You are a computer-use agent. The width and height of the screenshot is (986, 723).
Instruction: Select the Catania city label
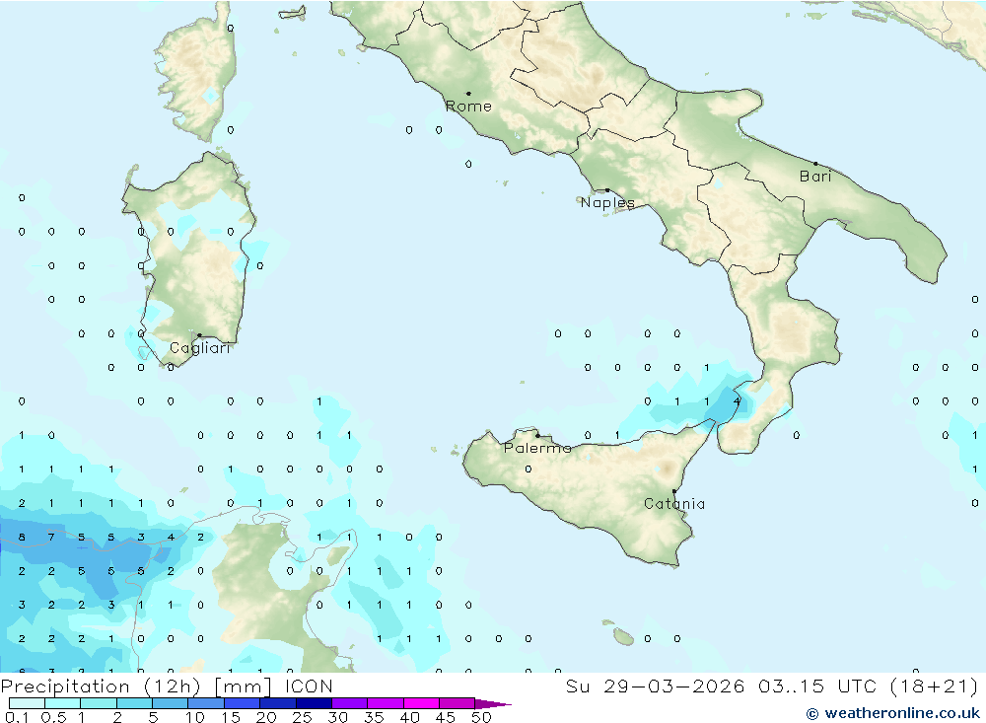point(674,504)
